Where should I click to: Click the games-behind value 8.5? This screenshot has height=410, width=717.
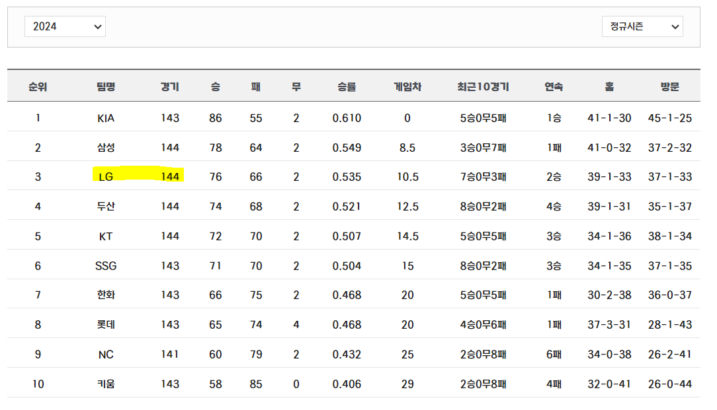(407, 147)
